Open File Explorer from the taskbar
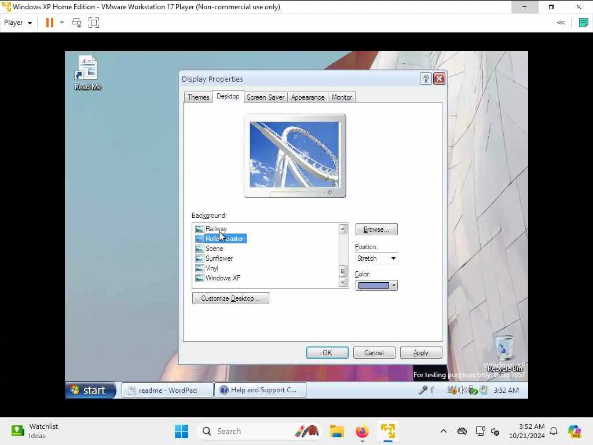 coord(336,431)
